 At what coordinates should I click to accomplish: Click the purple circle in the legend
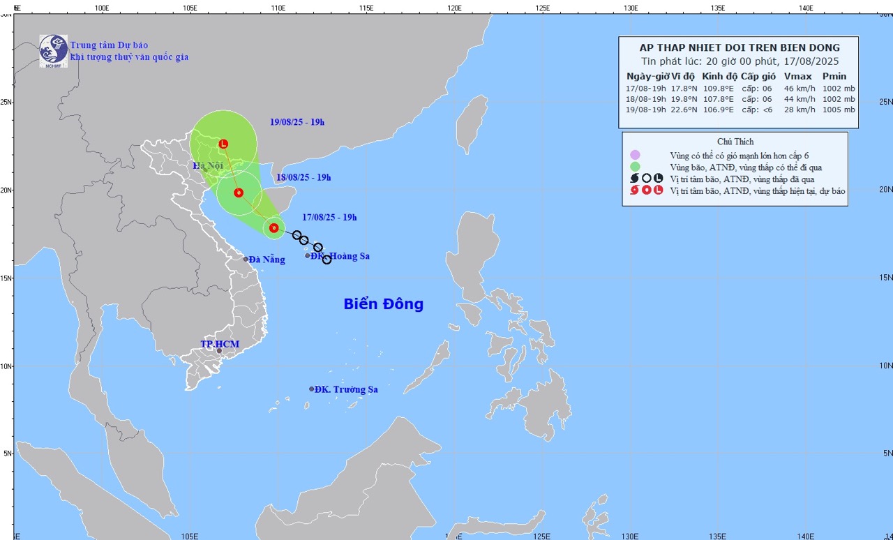click(x=635, y=155)
